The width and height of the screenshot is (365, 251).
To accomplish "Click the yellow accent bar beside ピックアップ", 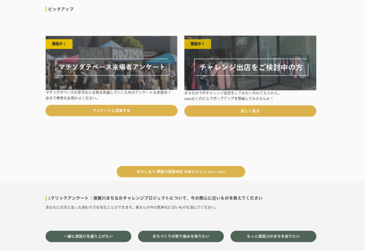I will click(x=46, y=9).
